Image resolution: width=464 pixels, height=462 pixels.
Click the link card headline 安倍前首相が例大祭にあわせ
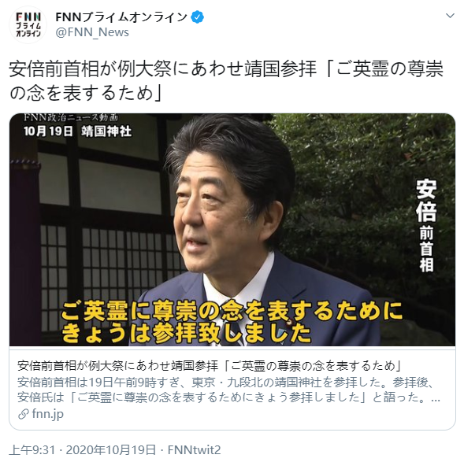click(210, 366)
